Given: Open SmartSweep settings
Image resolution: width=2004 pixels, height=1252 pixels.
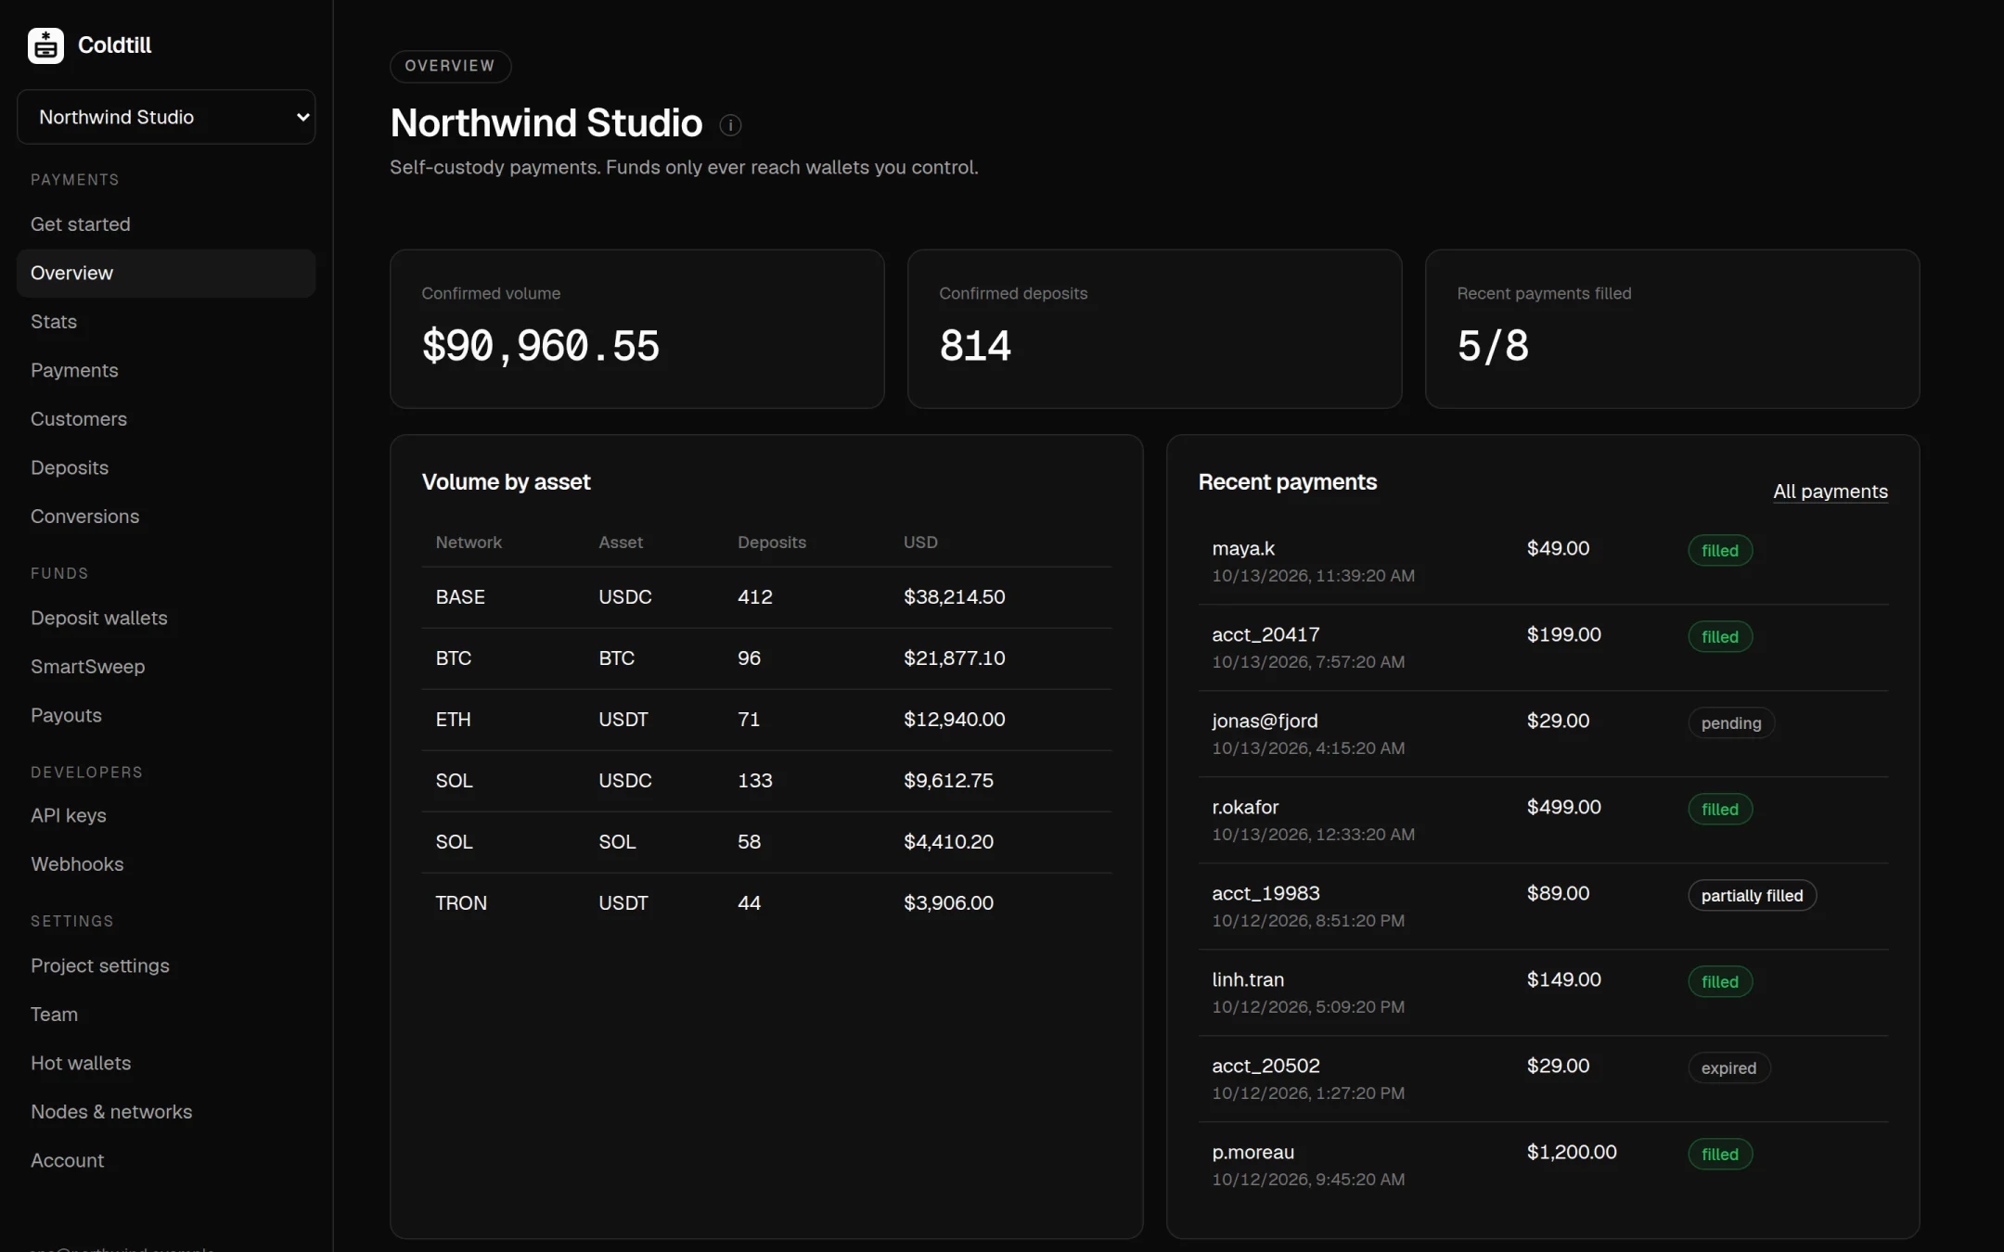Looking at the screenshot, I should (x=166, y=667).
